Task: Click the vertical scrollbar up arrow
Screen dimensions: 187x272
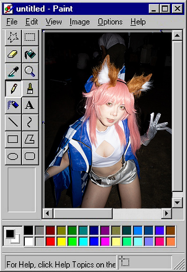Action: [x=177, y=36]
